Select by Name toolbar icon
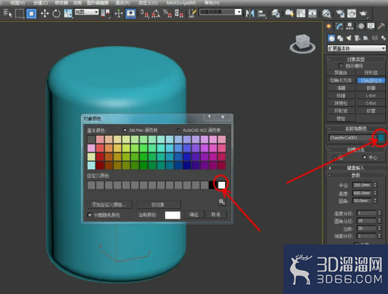The height and width of the screenshot is (294, 388). [x=8, y=13]
